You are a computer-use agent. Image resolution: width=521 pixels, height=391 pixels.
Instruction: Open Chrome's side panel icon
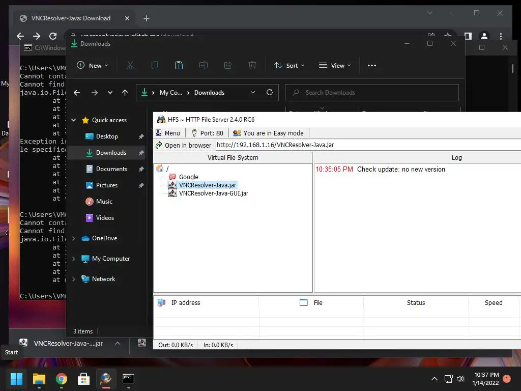point(468,36)
